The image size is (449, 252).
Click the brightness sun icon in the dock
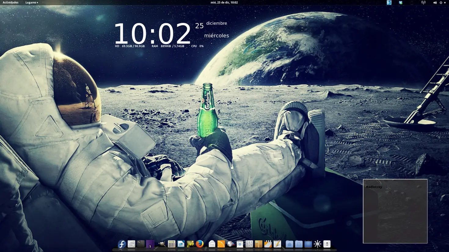[x=317, y=244]
